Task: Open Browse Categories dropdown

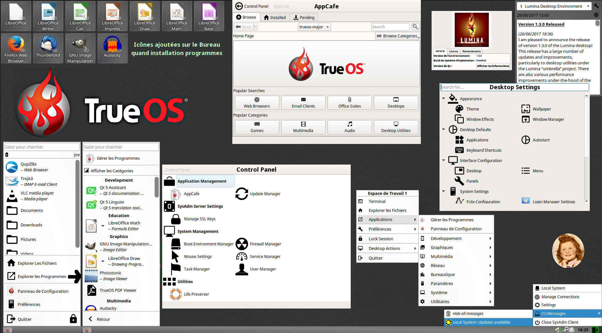Action: (x=398, y=36)
